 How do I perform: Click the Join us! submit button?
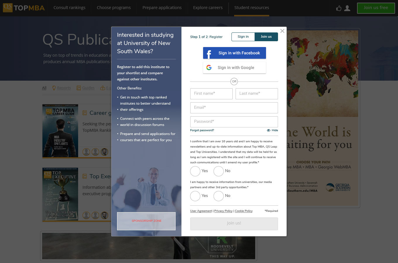tap(234, 223)
